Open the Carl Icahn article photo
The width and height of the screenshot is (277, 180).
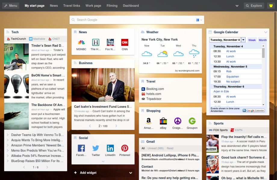click(x=103, y=85)
